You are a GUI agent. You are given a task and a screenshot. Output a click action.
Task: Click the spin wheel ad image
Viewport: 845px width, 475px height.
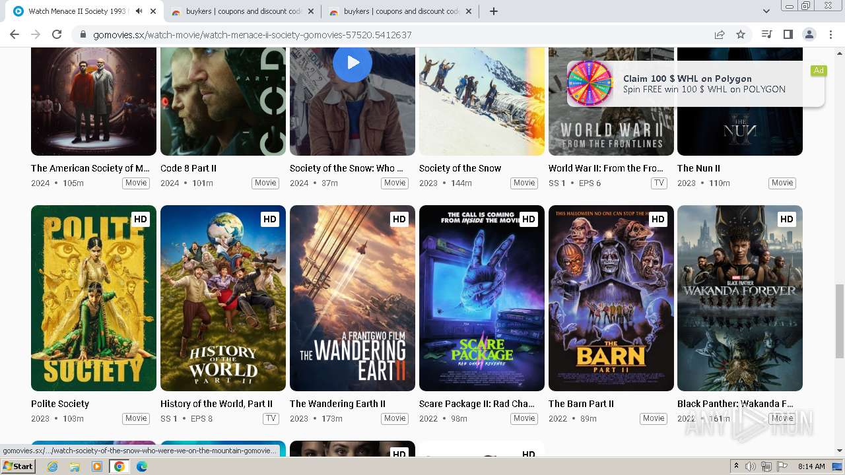pyautogui.click(x=590, y=83)
